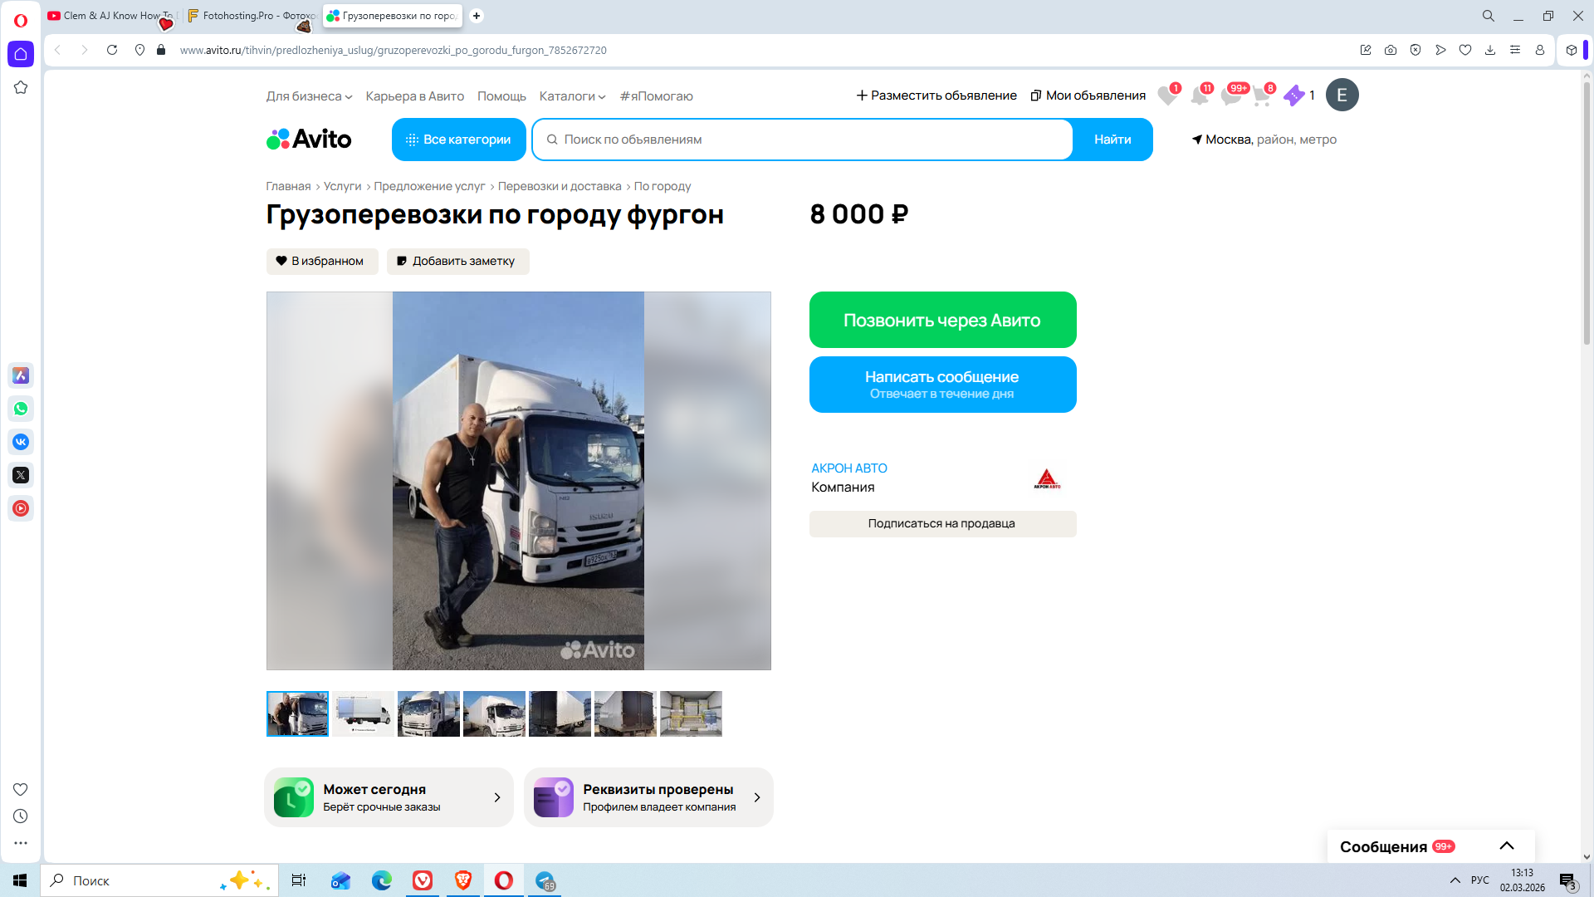
Task: Click the 'АКРОН АВТО' seller link
Action: click(848, 468)
